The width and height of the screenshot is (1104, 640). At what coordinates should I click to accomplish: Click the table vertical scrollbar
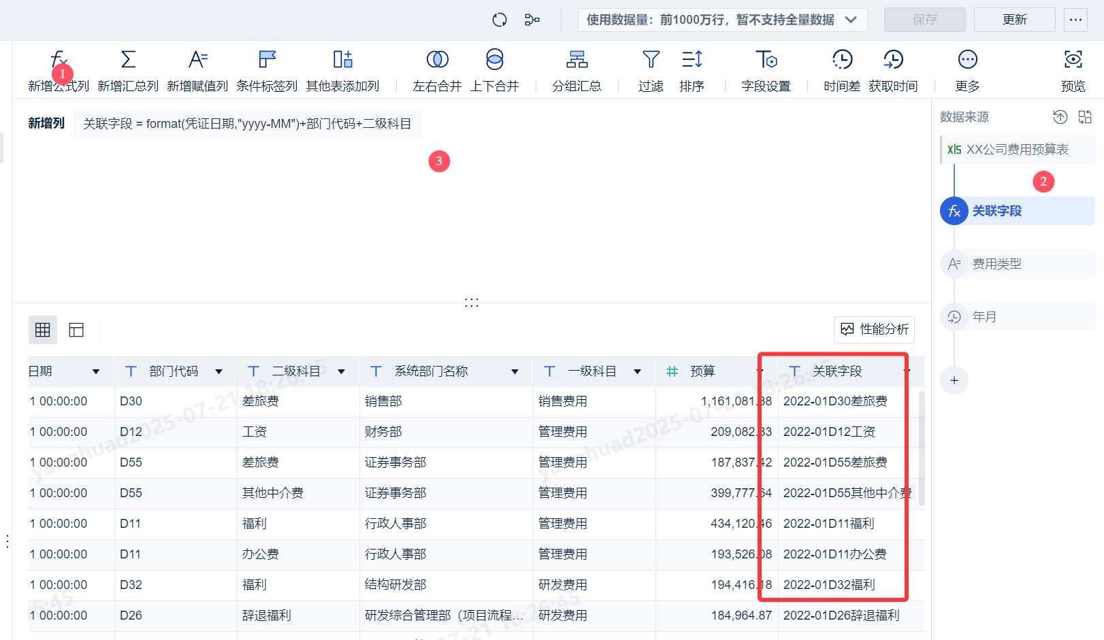[922, 449]
